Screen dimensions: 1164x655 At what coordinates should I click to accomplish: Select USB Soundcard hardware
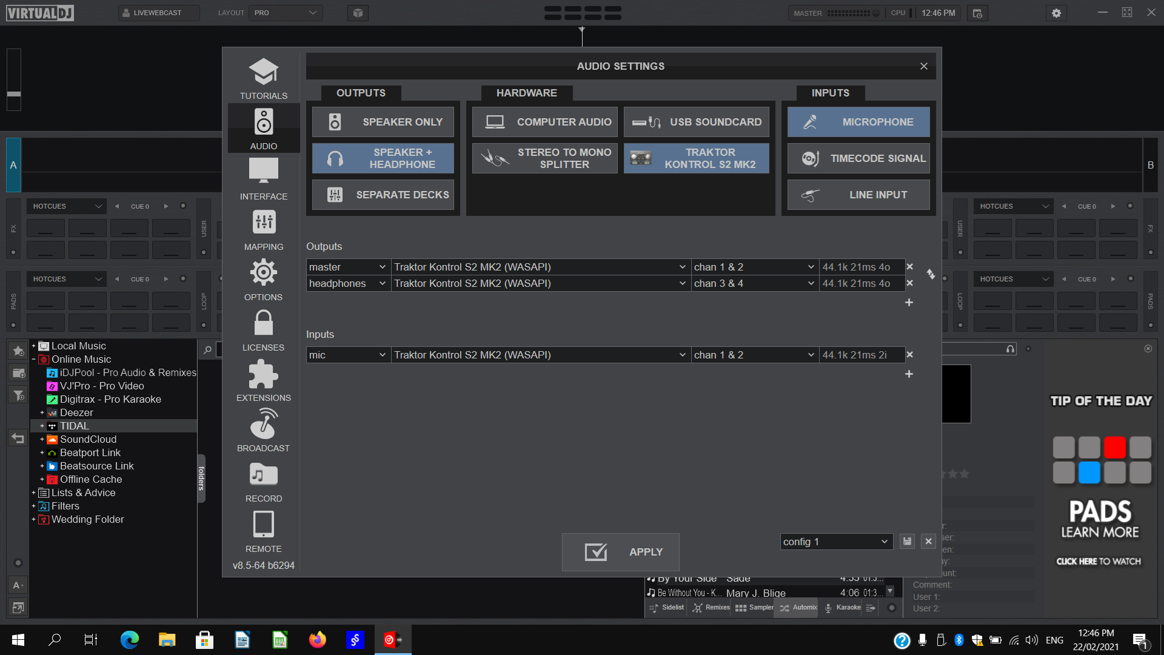click(696, 122)
